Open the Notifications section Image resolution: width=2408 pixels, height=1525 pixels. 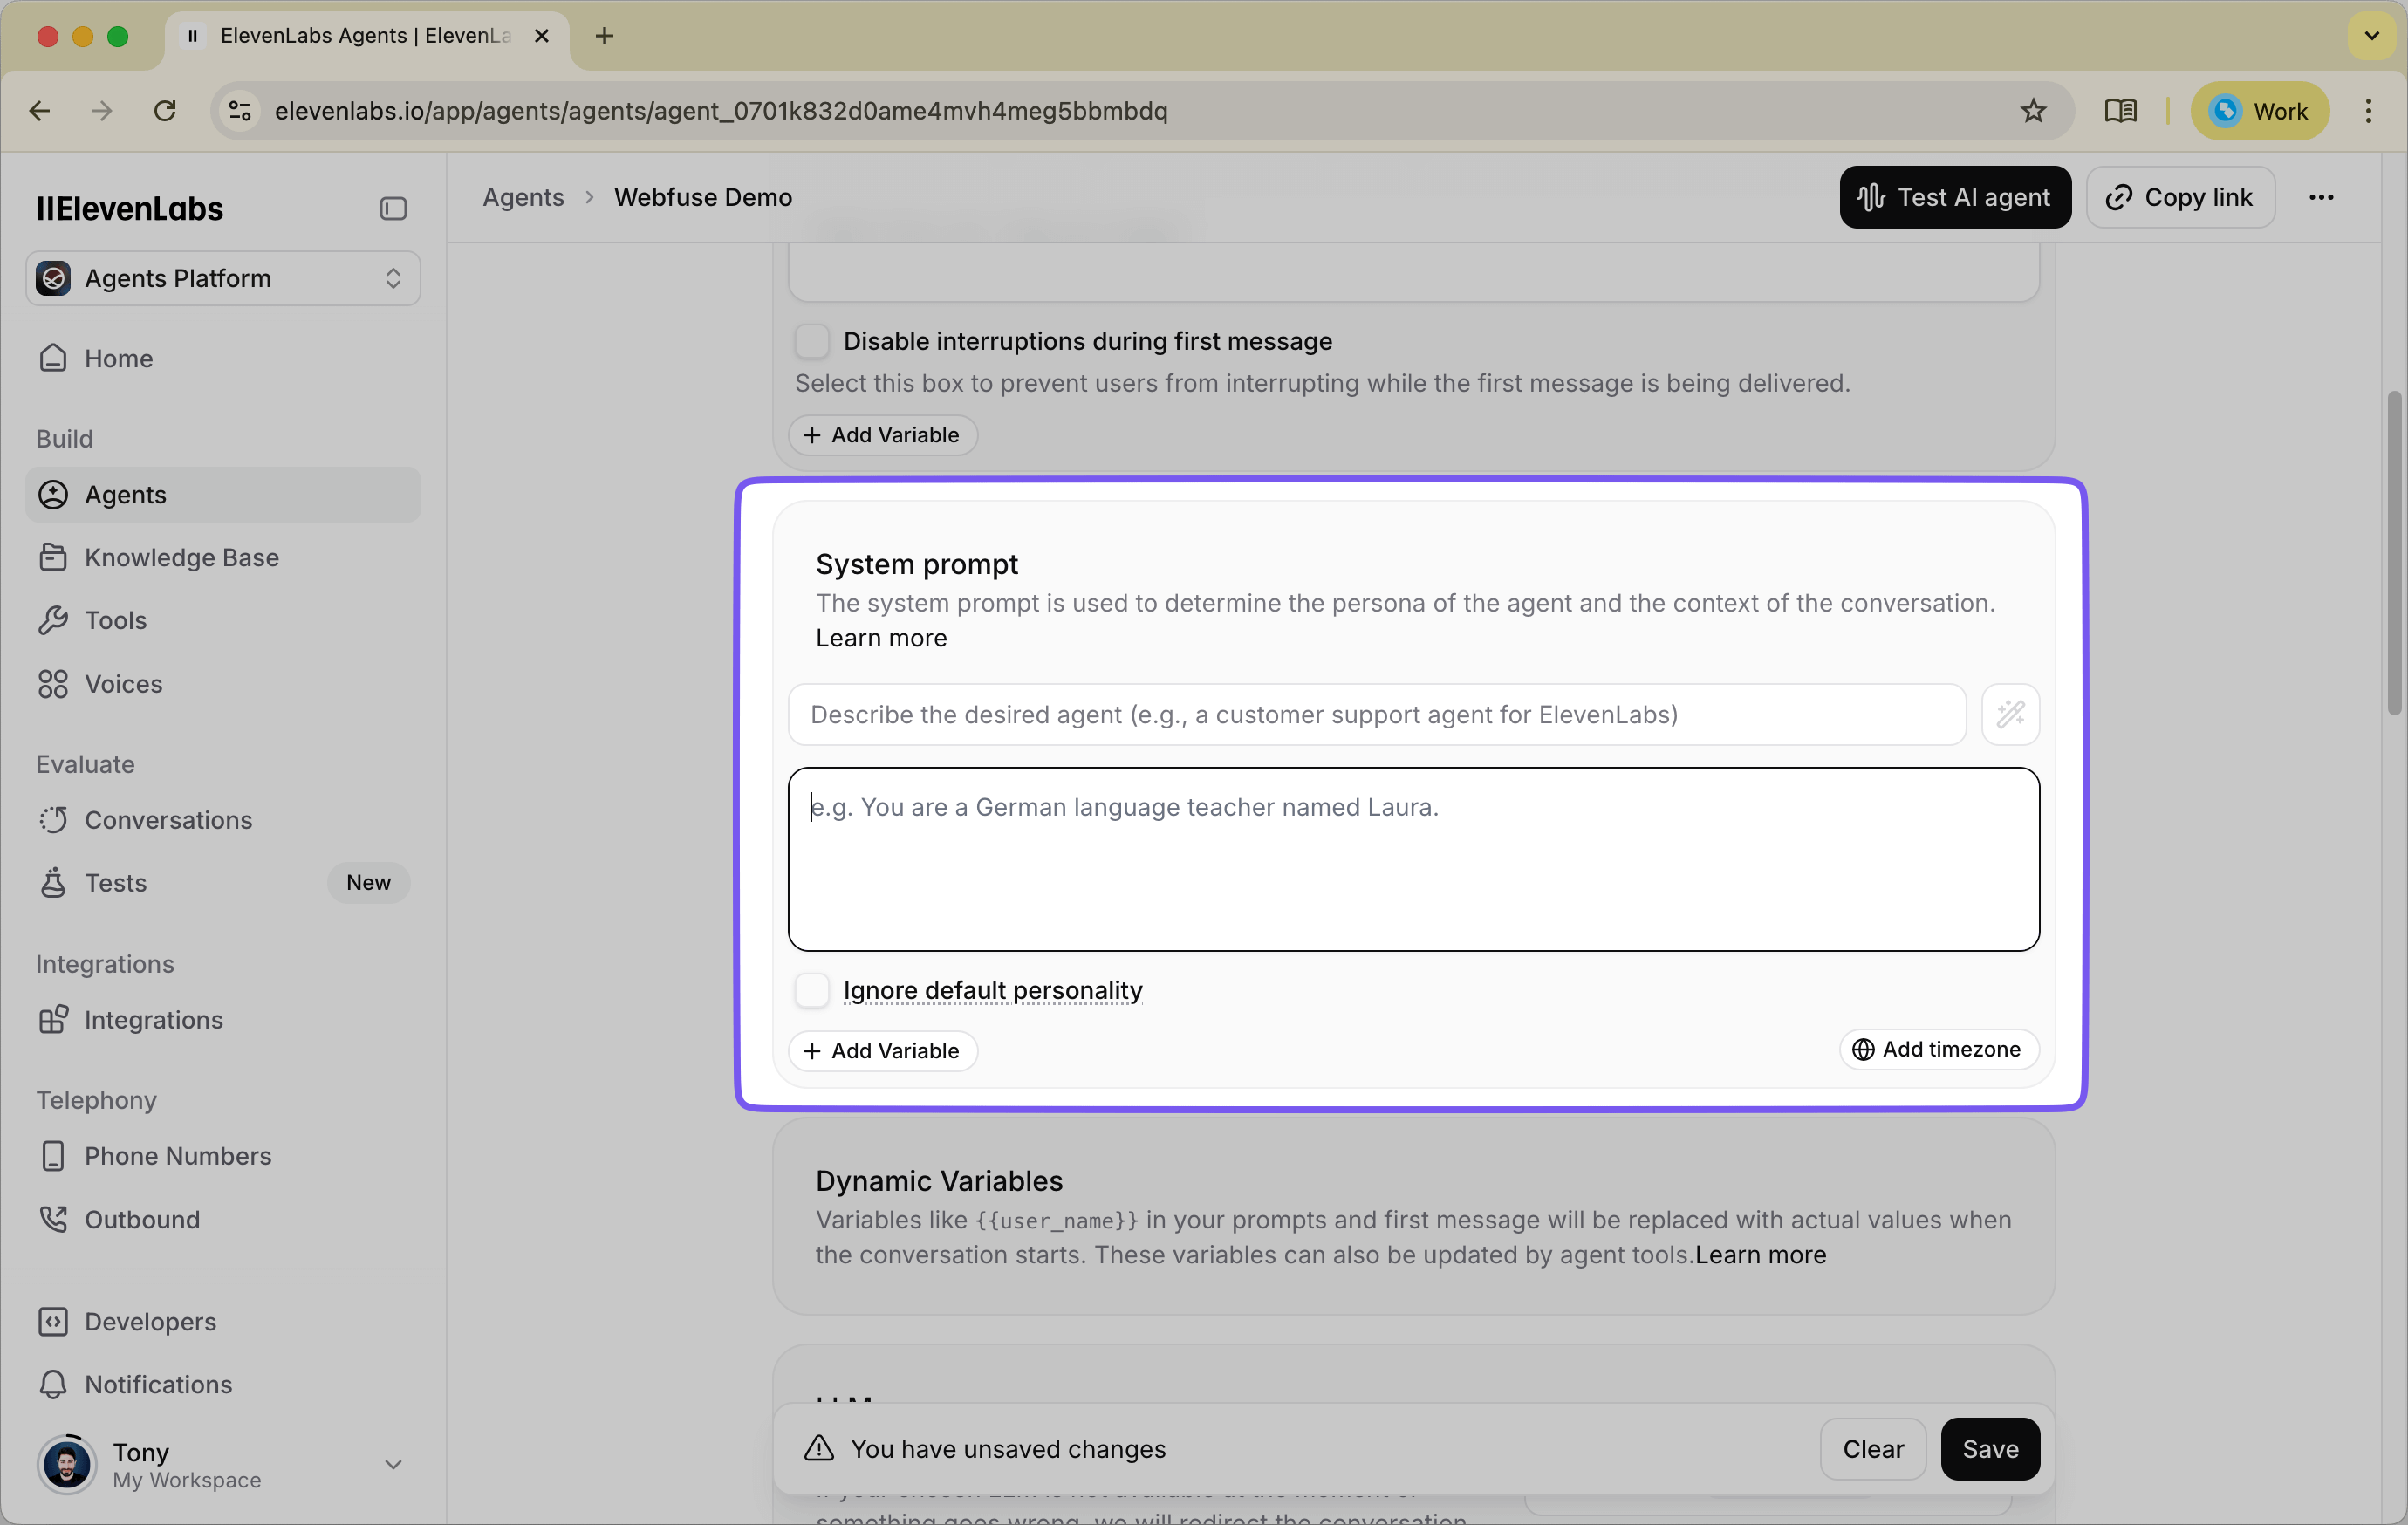pyautogui.click(x=158, y=1384)
